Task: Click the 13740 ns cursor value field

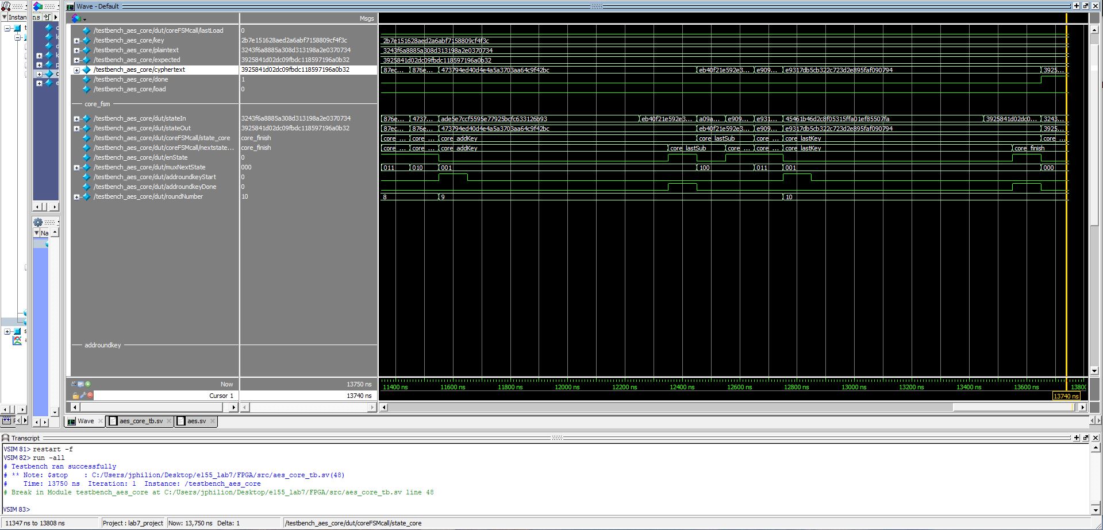Action: 308,396
